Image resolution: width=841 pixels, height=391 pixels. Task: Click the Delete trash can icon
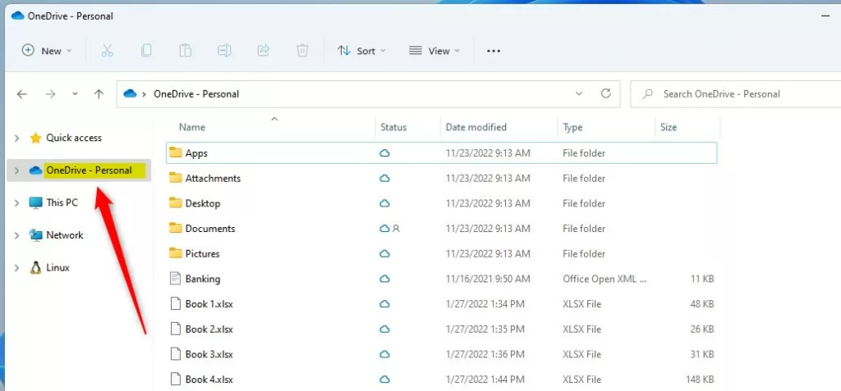tap(302, 51)
